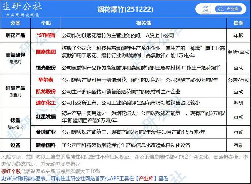This screenshot has height=184, width=251.
Task: Click the 年报 source label
Action: (x=238, y=35)
